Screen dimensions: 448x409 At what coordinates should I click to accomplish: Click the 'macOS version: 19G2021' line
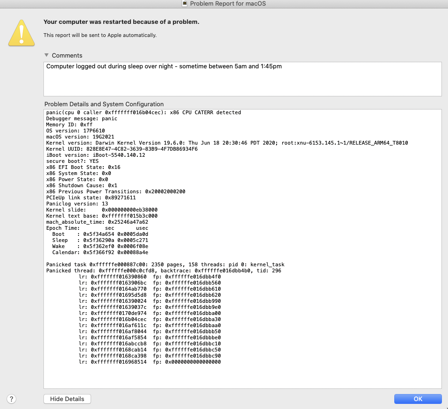(80, 137)
